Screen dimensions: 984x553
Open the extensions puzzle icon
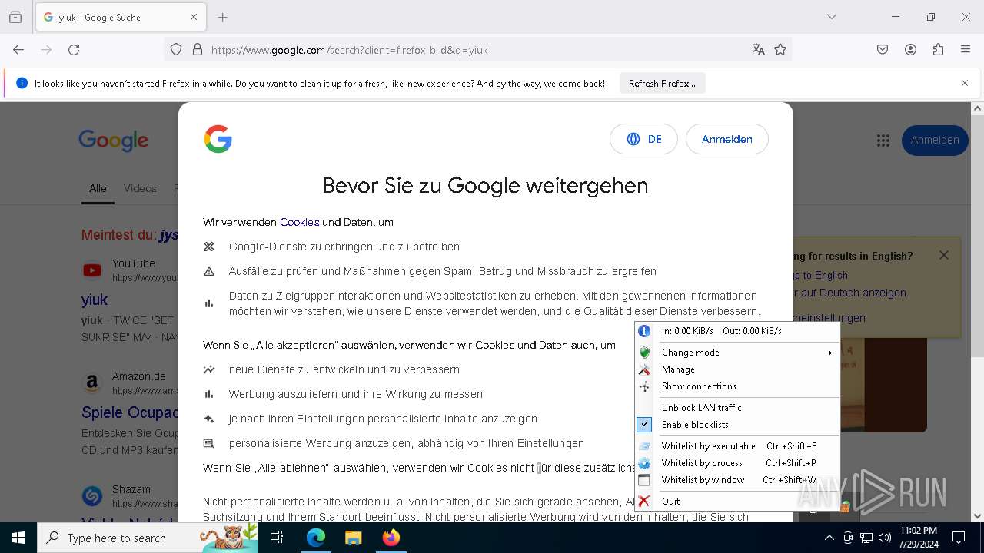click(x=938, y=50)
